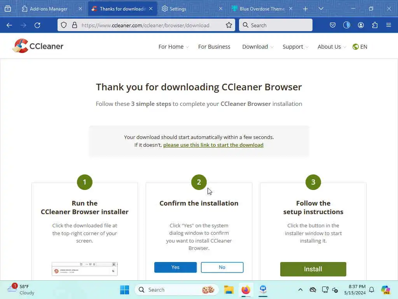Go forward one page
Screen dimensions: 398x299
click(x=23, y=25)
